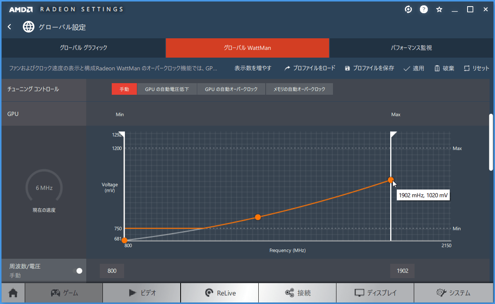
Task: Click the Max point on voltage curve
Action: point(391,180)
